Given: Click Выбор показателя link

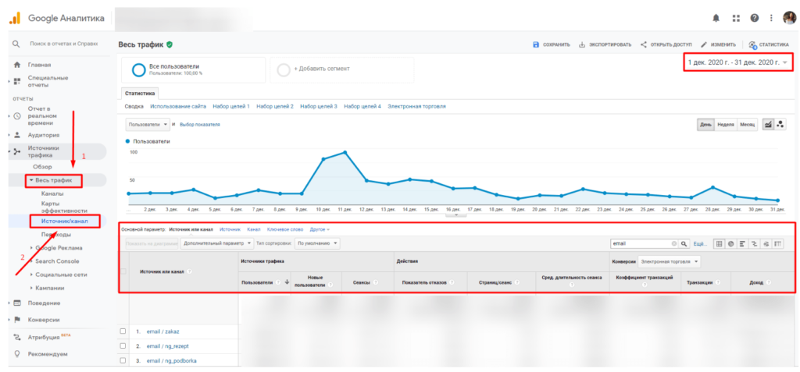Looking at the screenshot, I should click(x=200, y=124).
